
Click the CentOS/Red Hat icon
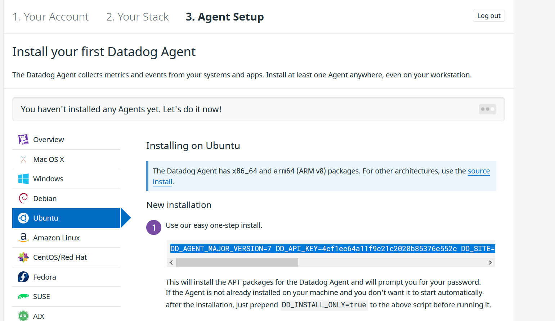pyautogui.click(x=23, y=257)
